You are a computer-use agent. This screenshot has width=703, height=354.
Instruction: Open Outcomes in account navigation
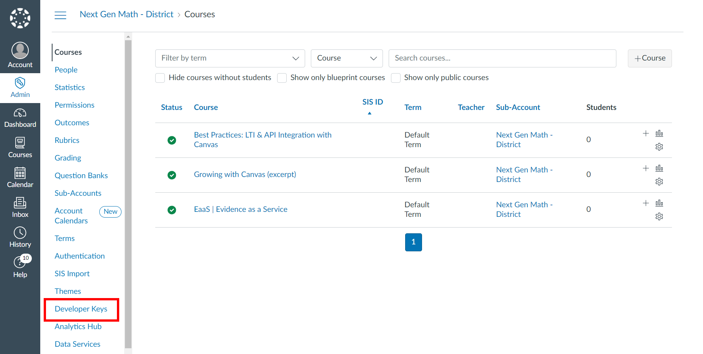coord(72,123)
